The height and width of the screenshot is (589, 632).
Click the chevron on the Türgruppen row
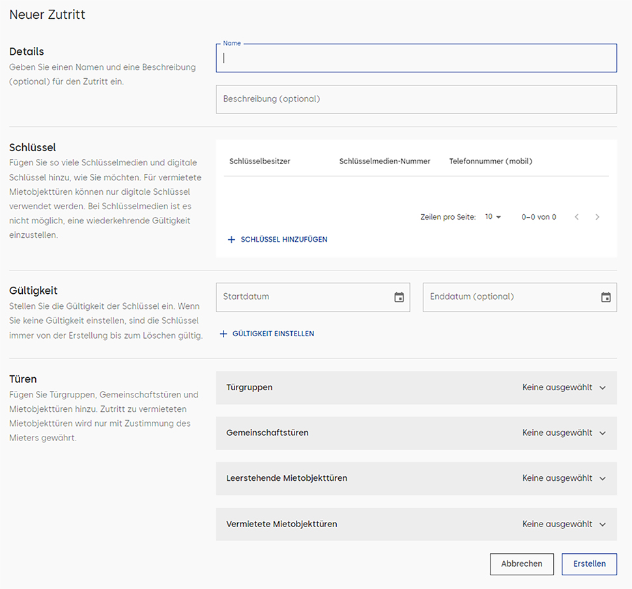click(603, 388)
